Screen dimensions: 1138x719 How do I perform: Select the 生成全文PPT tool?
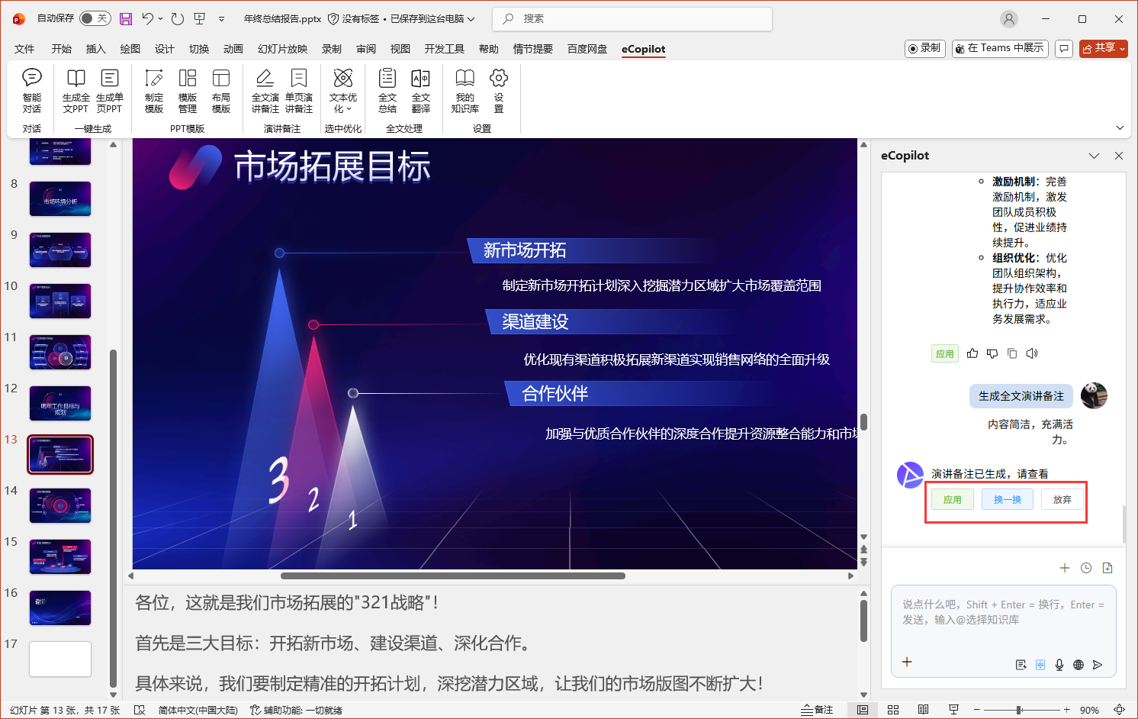click(x=76, y=92)
